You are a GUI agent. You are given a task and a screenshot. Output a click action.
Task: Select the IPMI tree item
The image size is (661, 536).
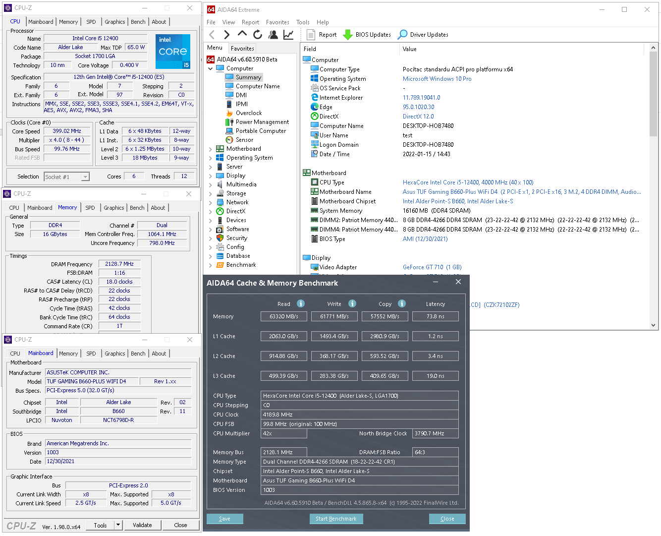click(242, 104)
